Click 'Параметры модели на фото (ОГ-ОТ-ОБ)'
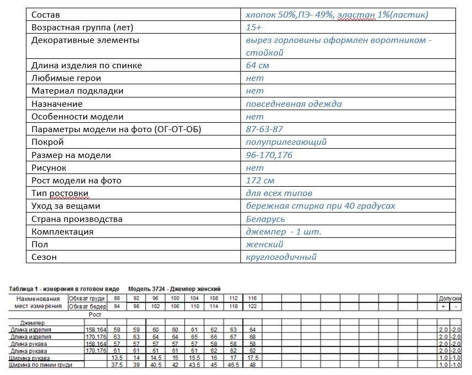 coord(116,129)
